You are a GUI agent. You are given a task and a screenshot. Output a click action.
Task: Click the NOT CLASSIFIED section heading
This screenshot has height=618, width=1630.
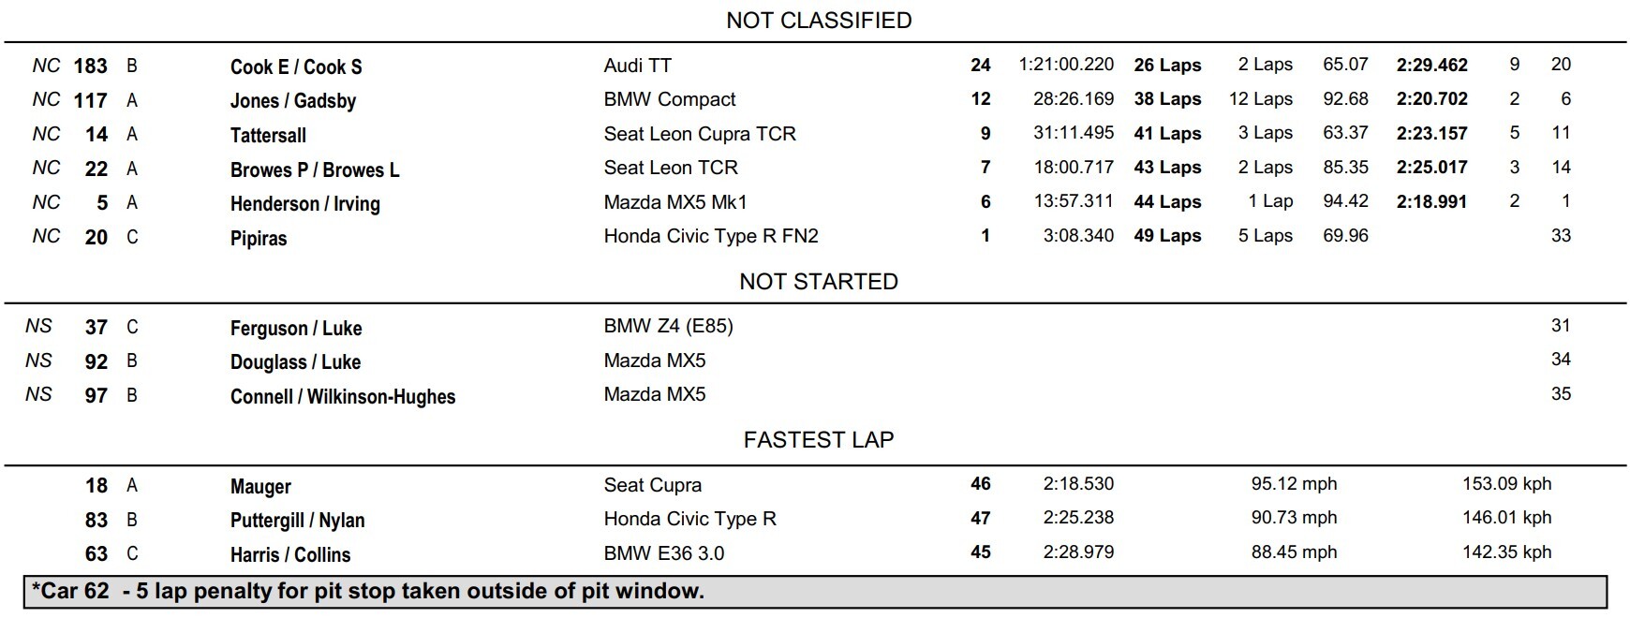819,21
